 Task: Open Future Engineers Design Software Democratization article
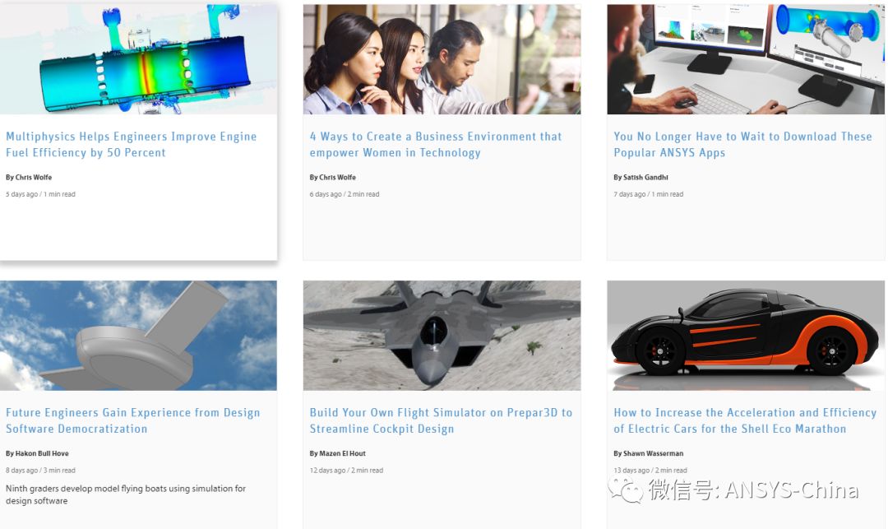coord(132,421)
